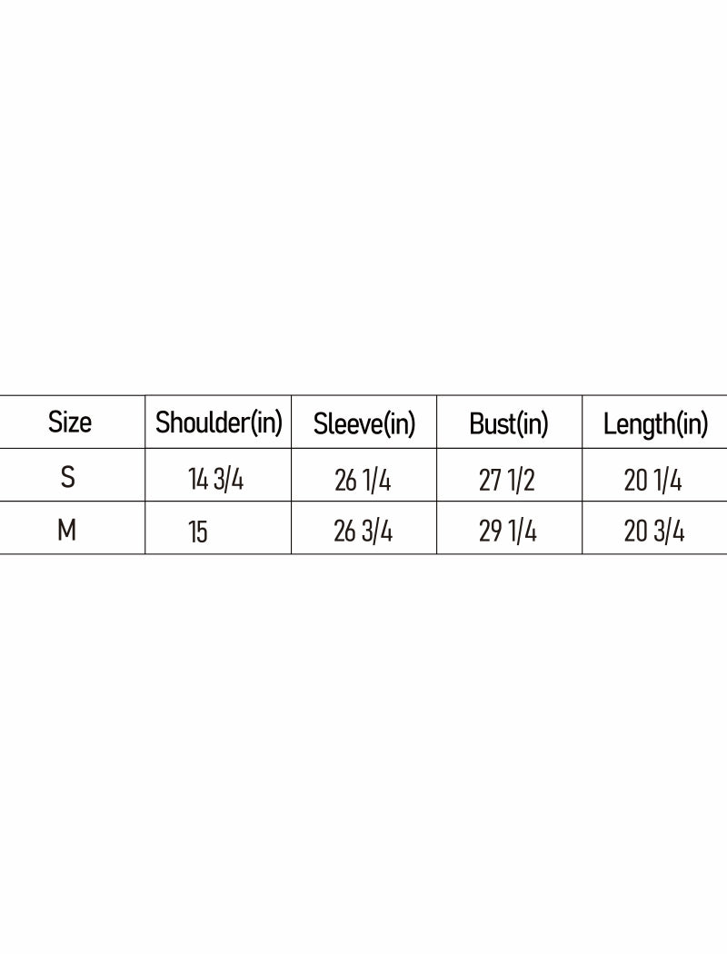Click the Length(in) column header
Screen dimensions: 727x954
[x=655, y=424]
